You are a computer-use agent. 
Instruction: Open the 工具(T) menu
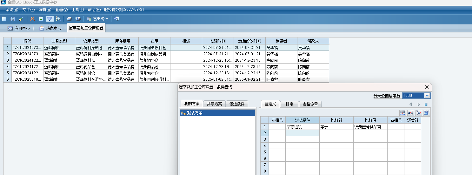(78, 10)
